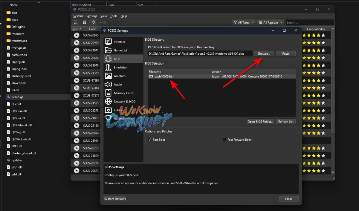Screen dimensions: 359x211
Task: Click the BIOS directory path field
Action: (x=200, y=54)
